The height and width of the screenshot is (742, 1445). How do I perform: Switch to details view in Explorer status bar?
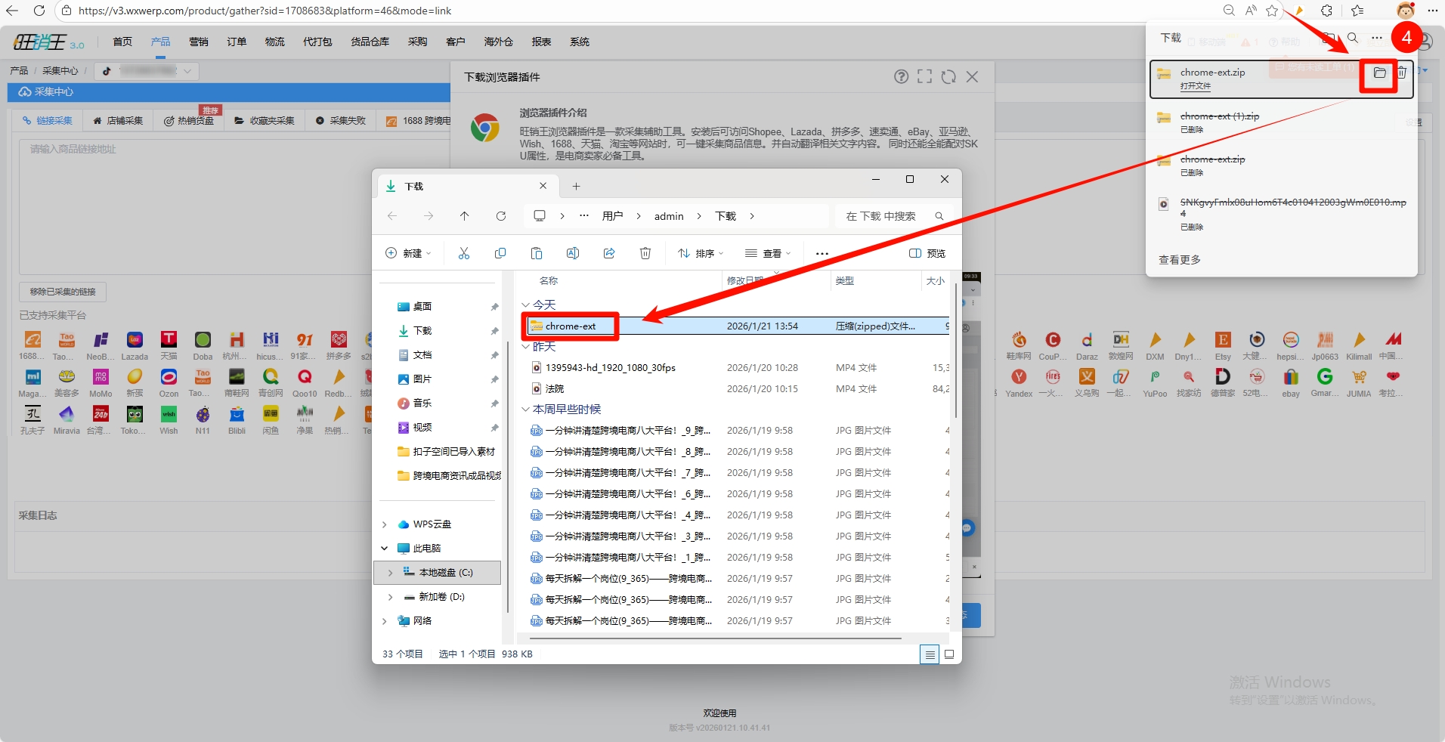[930, 654]
